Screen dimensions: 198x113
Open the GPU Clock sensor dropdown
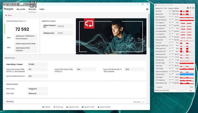[x=170, y=11]
